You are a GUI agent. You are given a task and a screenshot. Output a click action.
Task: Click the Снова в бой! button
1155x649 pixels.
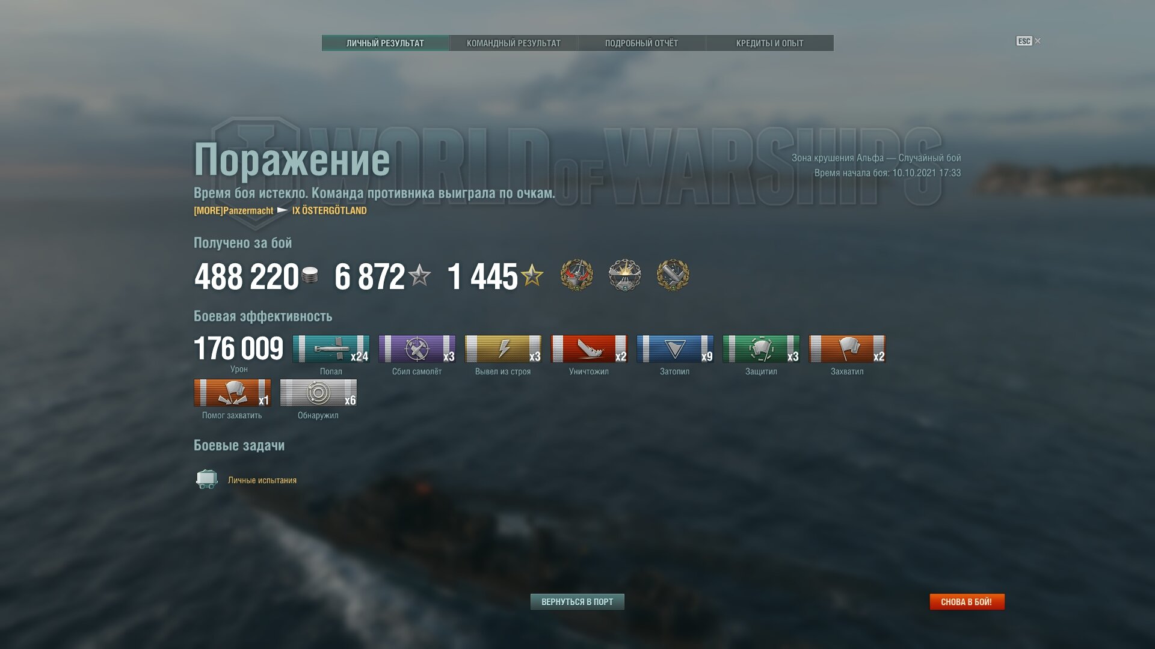967,602
